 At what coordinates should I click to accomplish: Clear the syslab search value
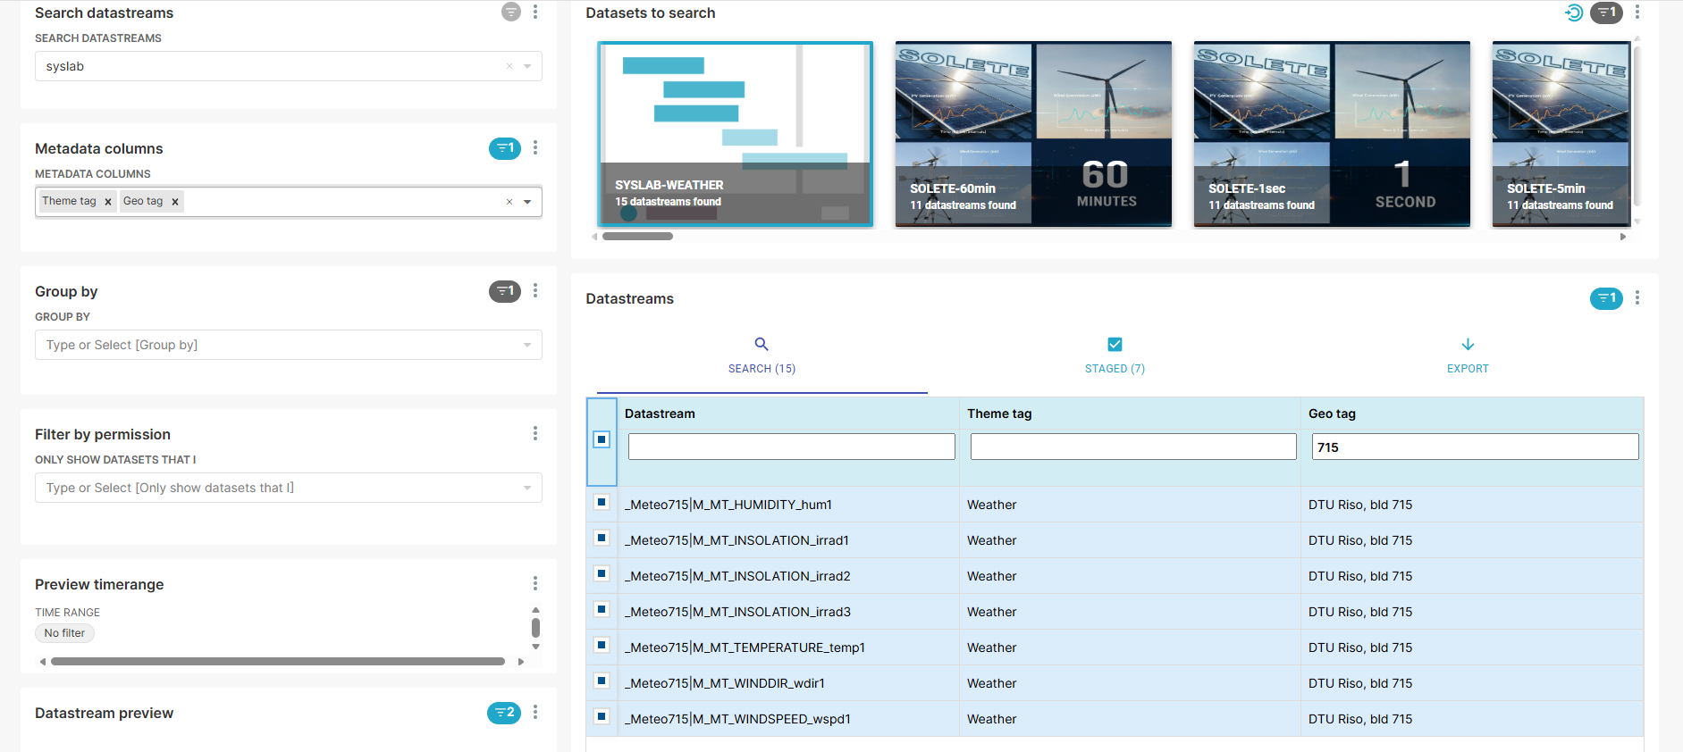click(509, 66)
